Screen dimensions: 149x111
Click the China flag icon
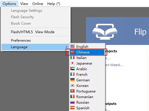72,52
